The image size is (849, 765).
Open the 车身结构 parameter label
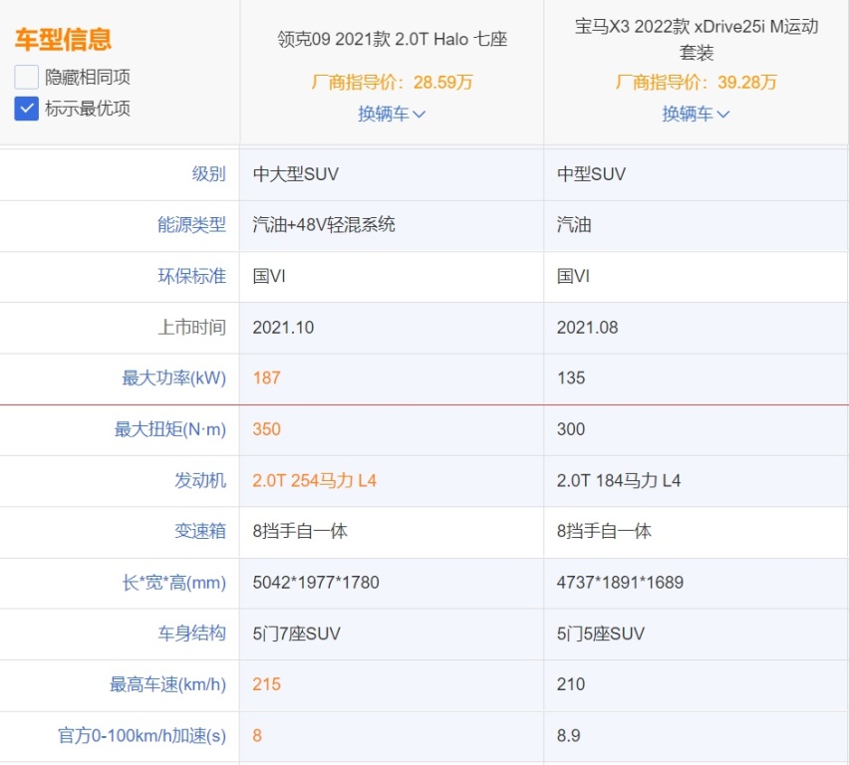click(191, 634)
